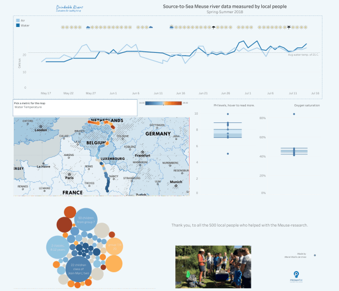Image resolution: width=339 pixels, height=291 pixels.
Task: Click the first rain cloud weather icon
Action: tap(88, 27)
